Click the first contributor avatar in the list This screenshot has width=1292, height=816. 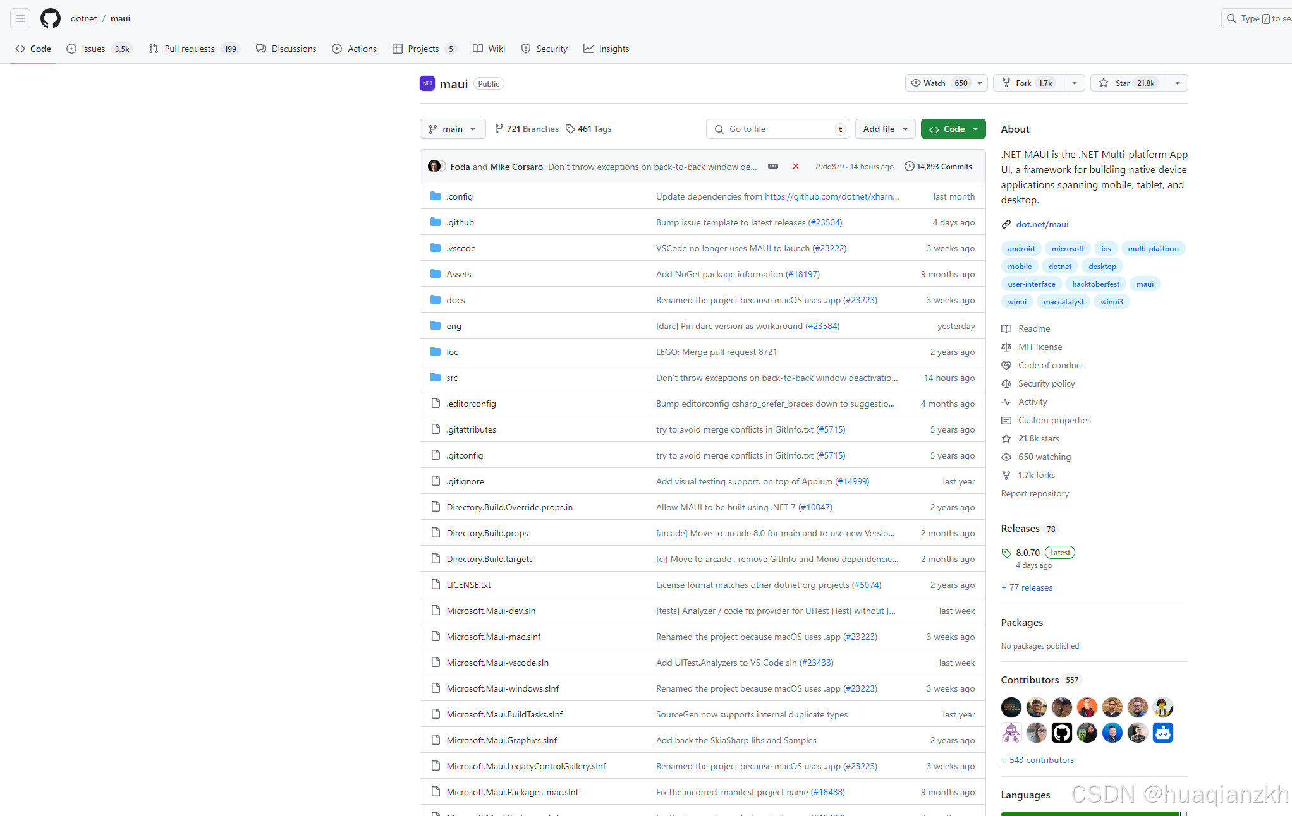1011,707
